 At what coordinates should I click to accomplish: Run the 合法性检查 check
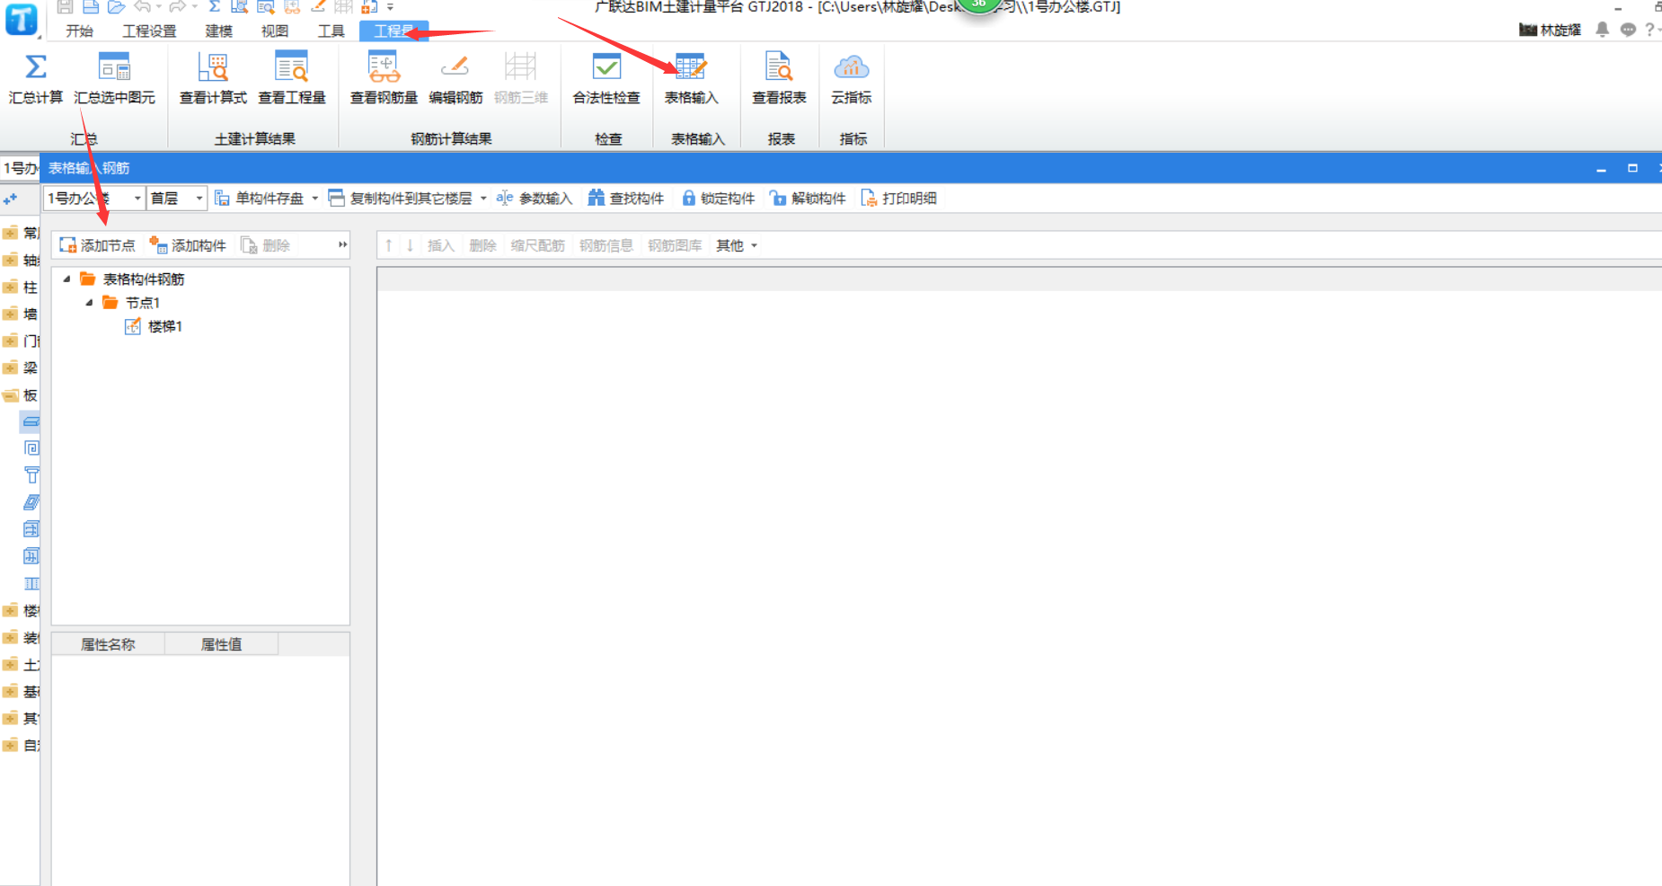point(606,77)
